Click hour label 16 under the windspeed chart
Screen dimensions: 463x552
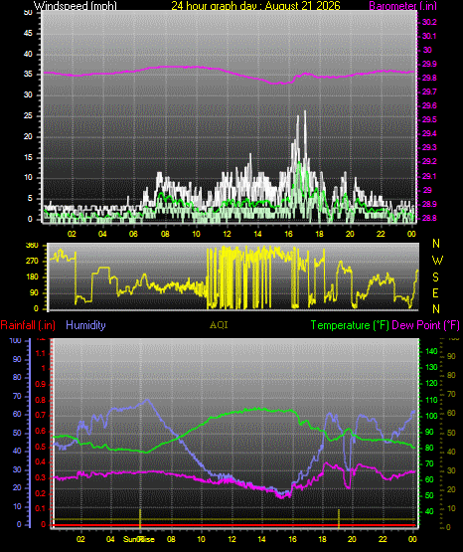(x=288, y=234)
